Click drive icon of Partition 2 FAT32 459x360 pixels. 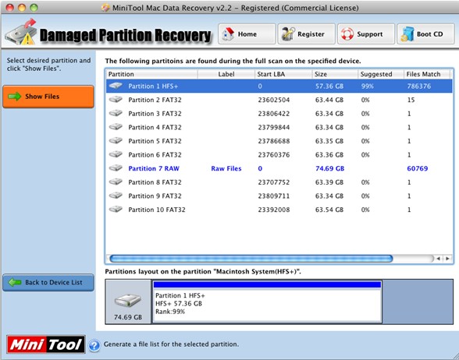click(x=116, y=100)
